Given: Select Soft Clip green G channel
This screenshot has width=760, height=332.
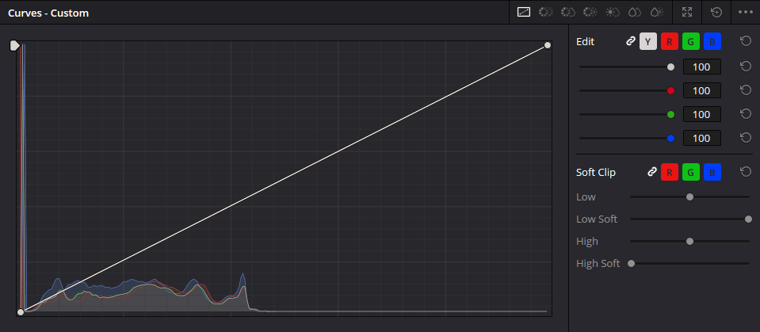Looking at the screenshot, I should click(x=691, y=172).
